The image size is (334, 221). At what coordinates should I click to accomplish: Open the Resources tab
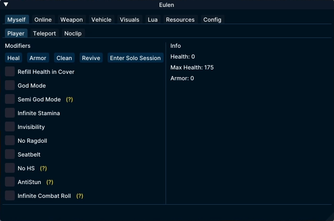pos(180,20)
